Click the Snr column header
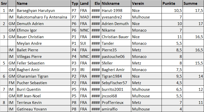Image resolution: width=204 pixels, height=112 pixels. (x=4, y=4)
